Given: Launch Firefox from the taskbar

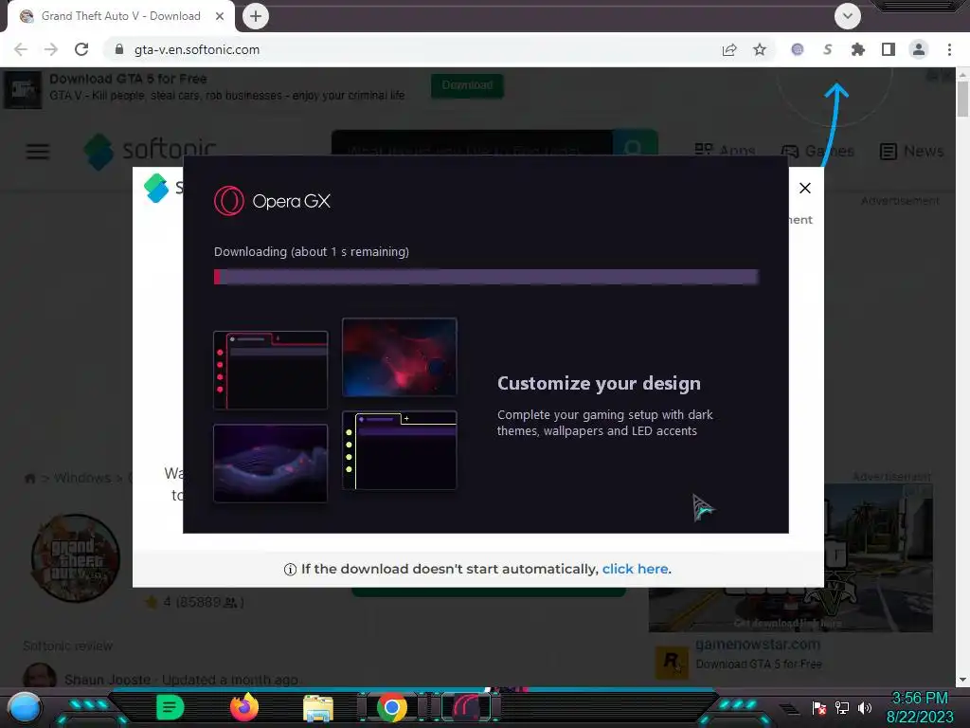Looking at the screenshot, I should [x=244, y=707].
